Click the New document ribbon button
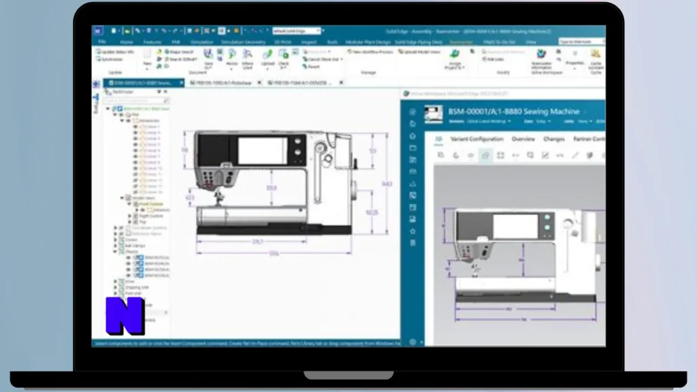 click(147, 59)
